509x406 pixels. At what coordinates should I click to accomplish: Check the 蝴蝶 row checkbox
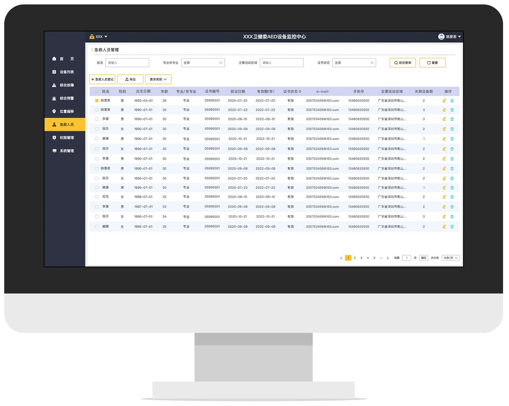click(97, 227)
